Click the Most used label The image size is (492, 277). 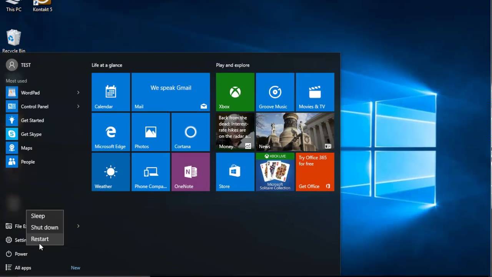pos(16,81)
